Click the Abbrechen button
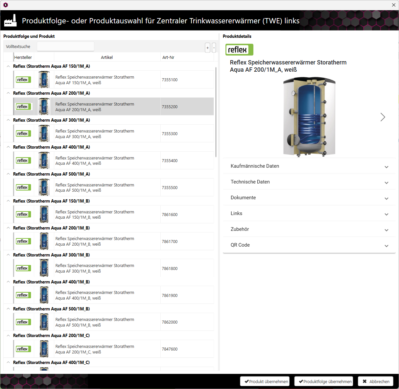 376,381
